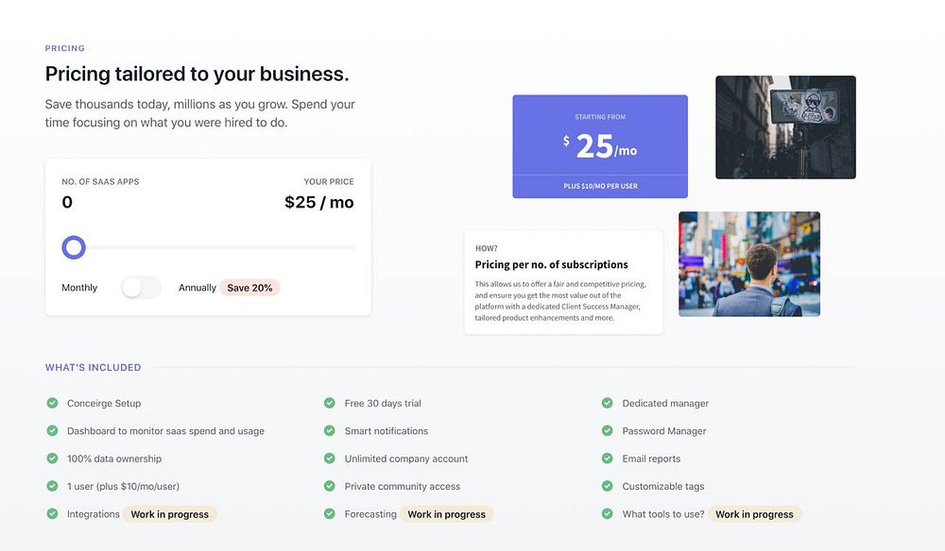
Task: Click the Save 20% badge
Action: tap(249, 288)
